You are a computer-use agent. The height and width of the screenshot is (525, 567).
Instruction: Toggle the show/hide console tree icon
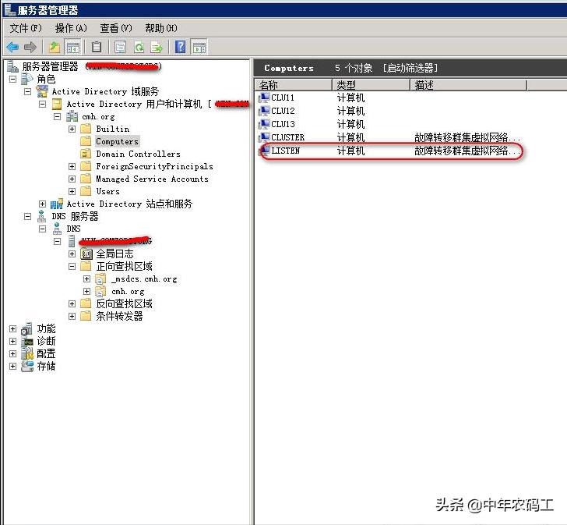tap(72, 47)
